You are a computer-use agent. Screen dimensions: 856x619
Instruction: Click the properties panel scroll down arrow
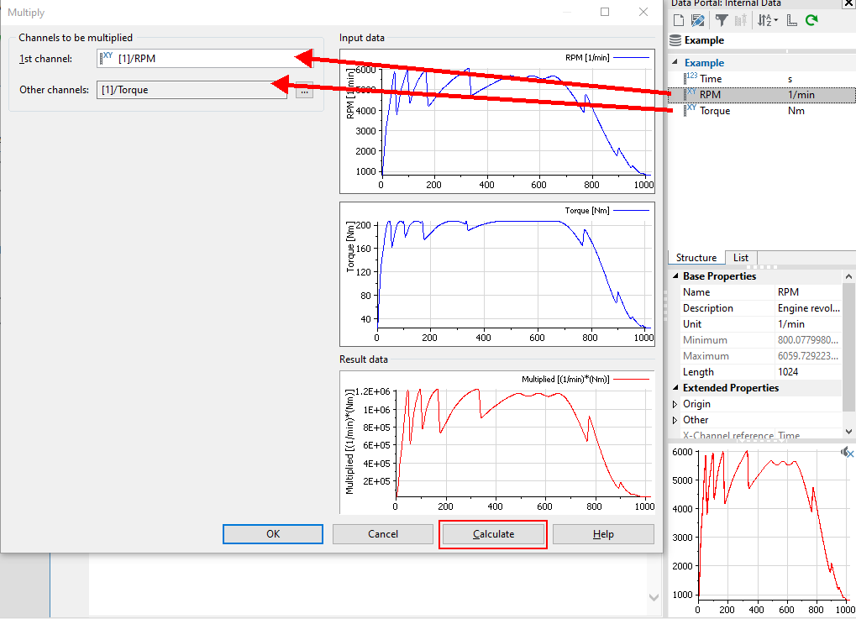pos(849,432)
